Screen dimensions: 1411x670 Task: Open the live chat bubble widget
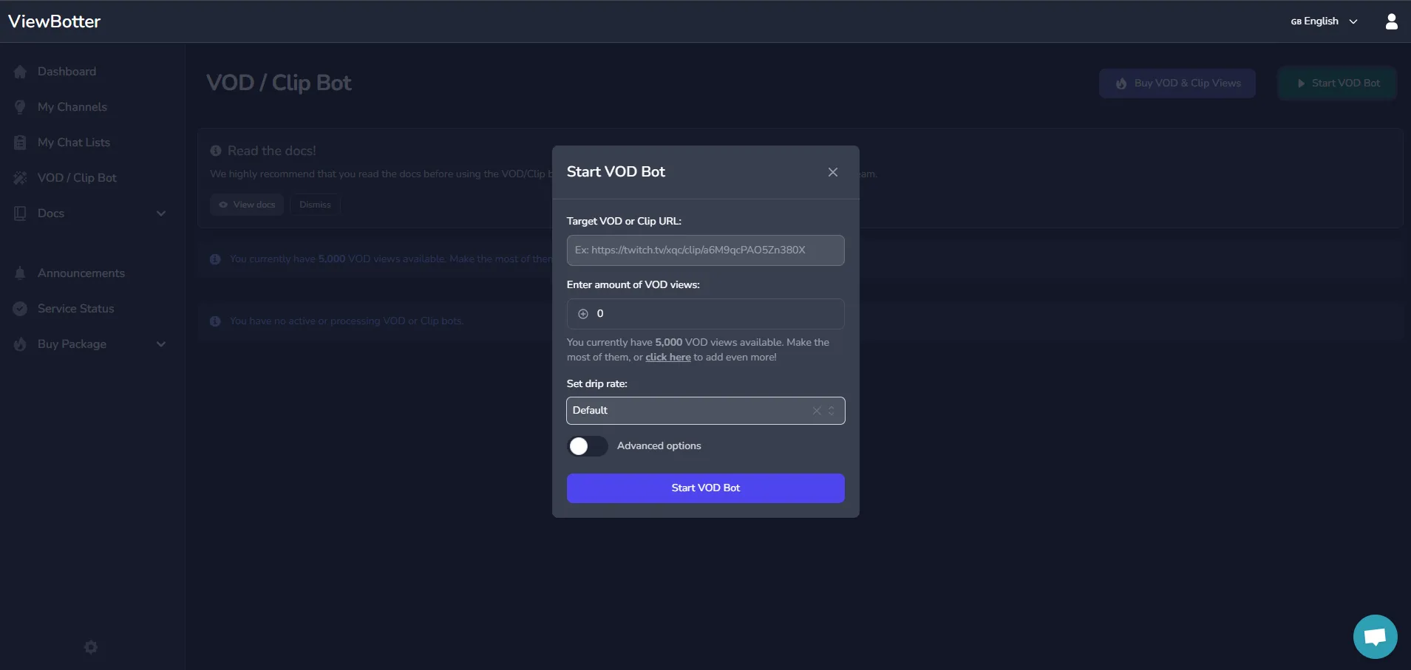1373,636
